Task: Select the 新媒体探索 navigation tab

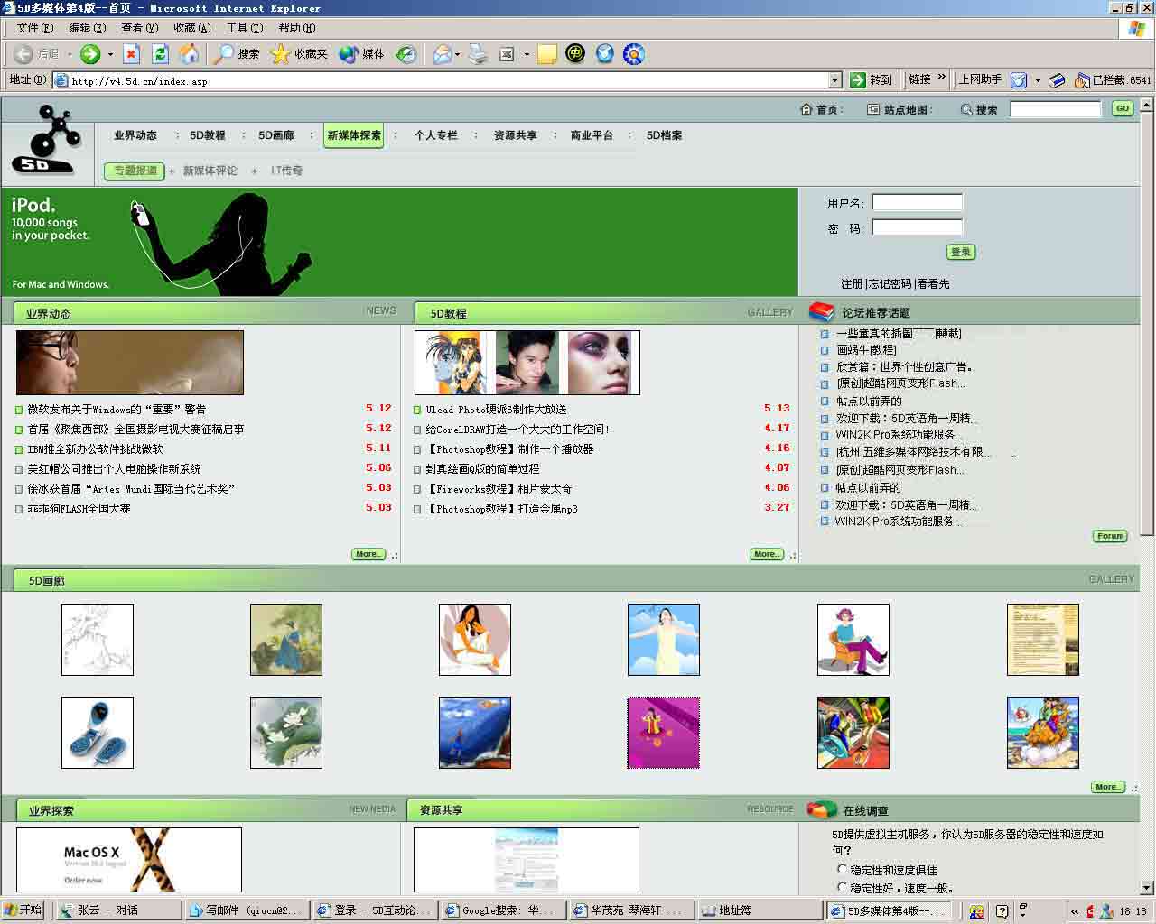Action: (x=353, y=135)
